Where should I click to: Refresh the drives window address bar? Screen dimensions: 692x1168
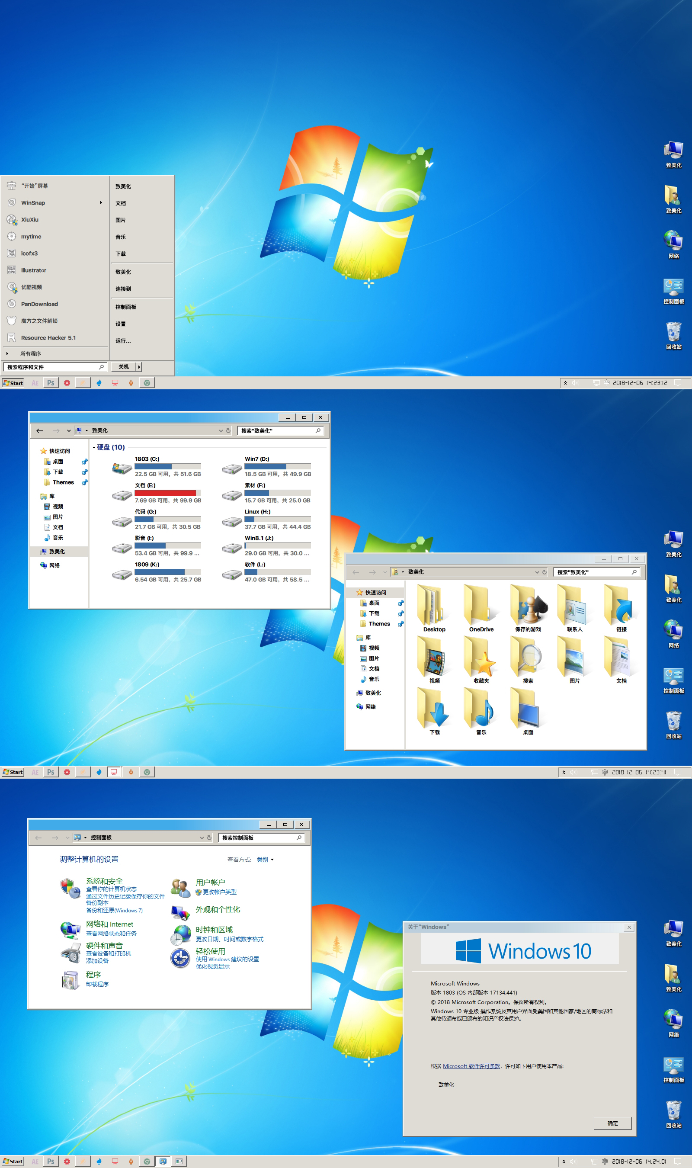(228, 430)
